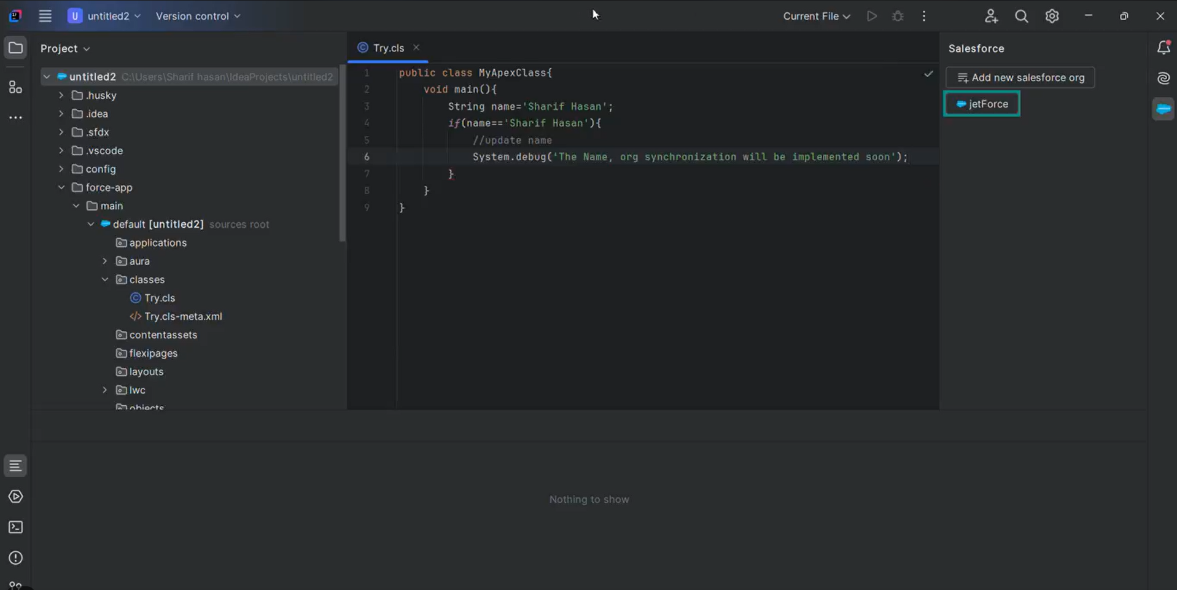Open the Services run tool window

click(x=15, y=497)
